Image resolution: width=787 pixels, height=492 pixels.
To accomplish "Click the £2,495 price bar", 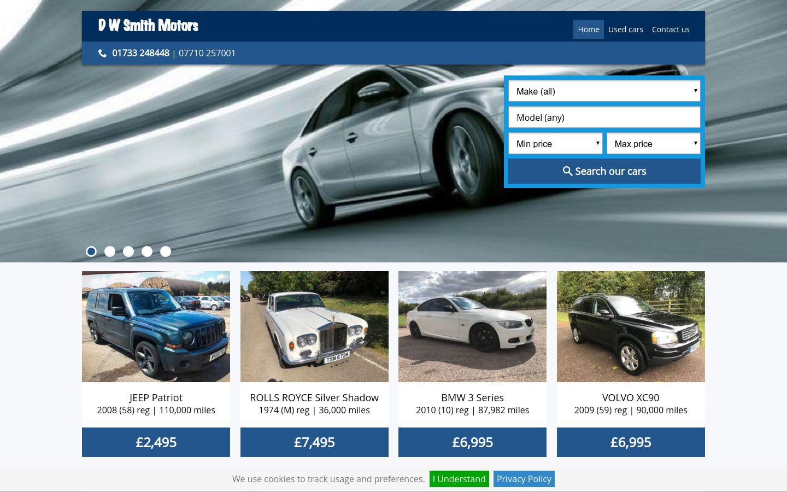I will (x=156, y=442).
